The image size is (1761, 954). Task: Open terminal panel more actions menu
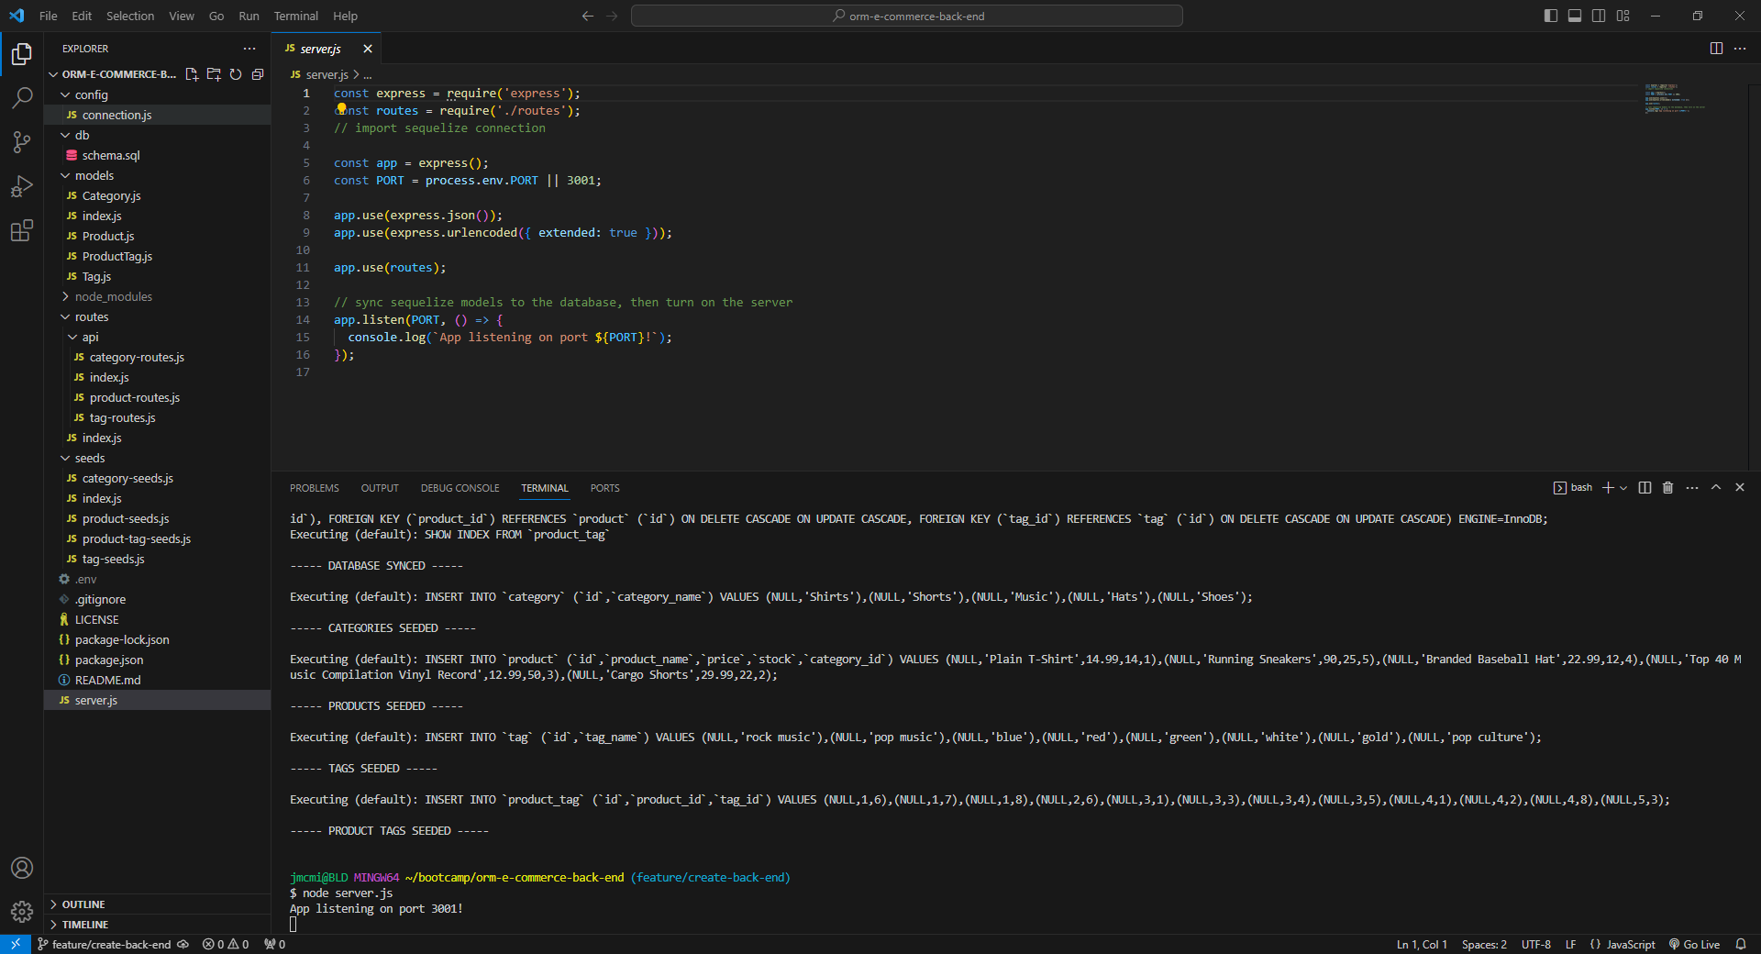(x=1692, y=488)
